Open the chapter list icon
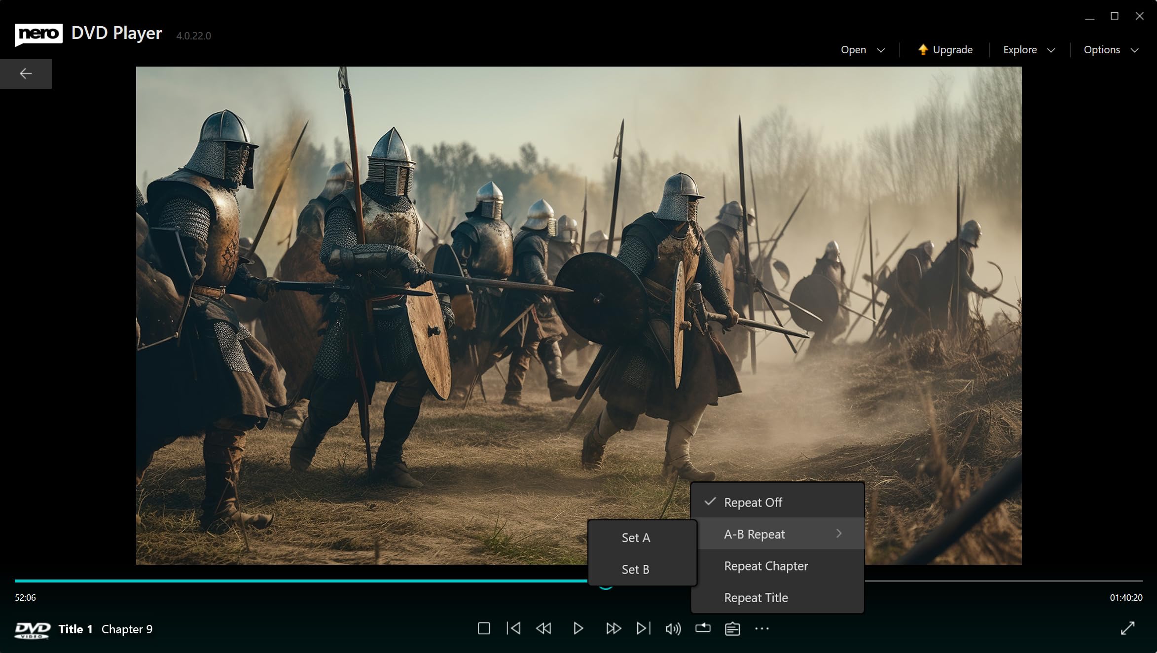The image size is (1157, 653). click(732, 629)
